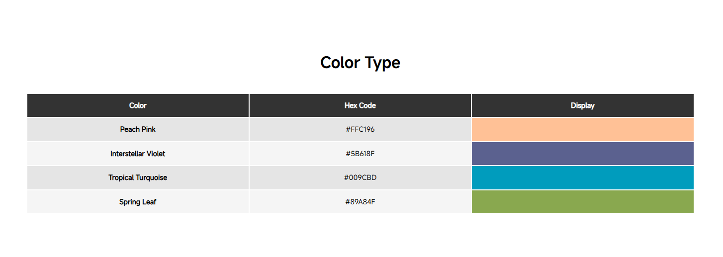Choose the Spring Leaf color swatch
The height and width of the screenshot is (257, 723).
pyautogui.click(x=582, y=202)
